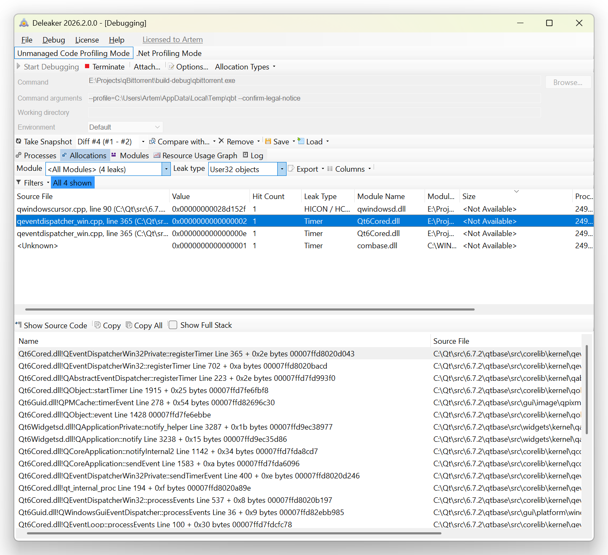Open the Help menu
This screenshot has width=608, height=555.
(117, 40)
